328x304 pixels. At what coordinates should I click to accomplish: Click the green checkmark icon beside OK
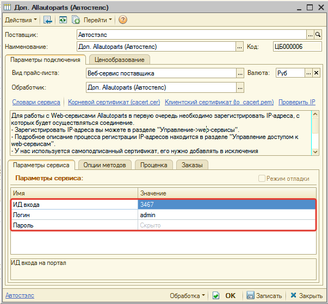coord(215,296)
